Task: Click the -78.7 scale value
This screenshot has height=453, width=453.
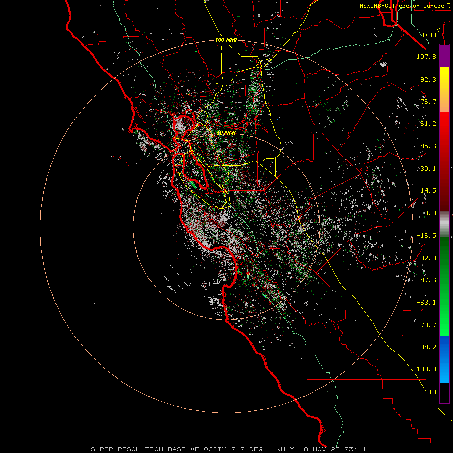Action: (426, 325)
